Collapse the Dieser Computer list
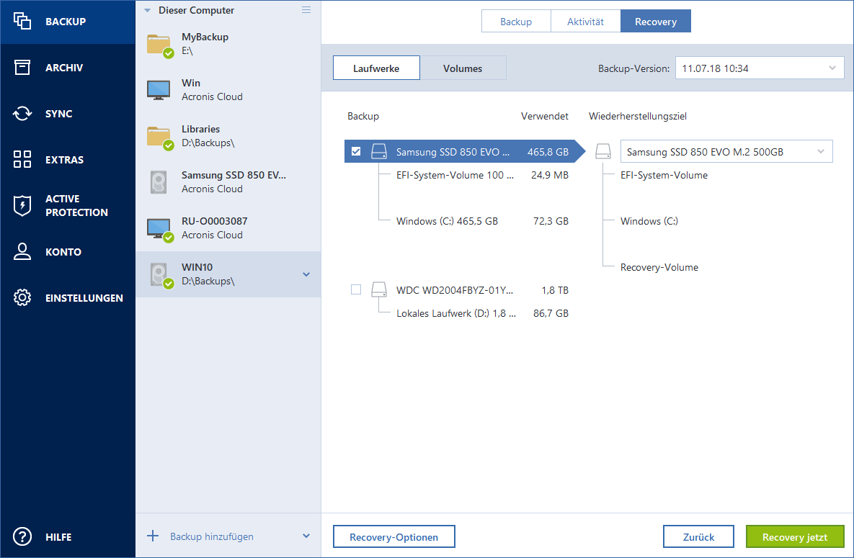 [x=148, y=11]
